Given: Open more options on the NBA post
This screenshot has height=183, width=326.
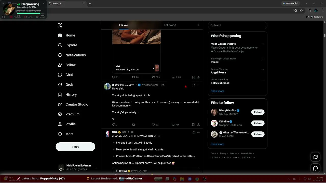Looking at the screenshot, I should 198,132.
